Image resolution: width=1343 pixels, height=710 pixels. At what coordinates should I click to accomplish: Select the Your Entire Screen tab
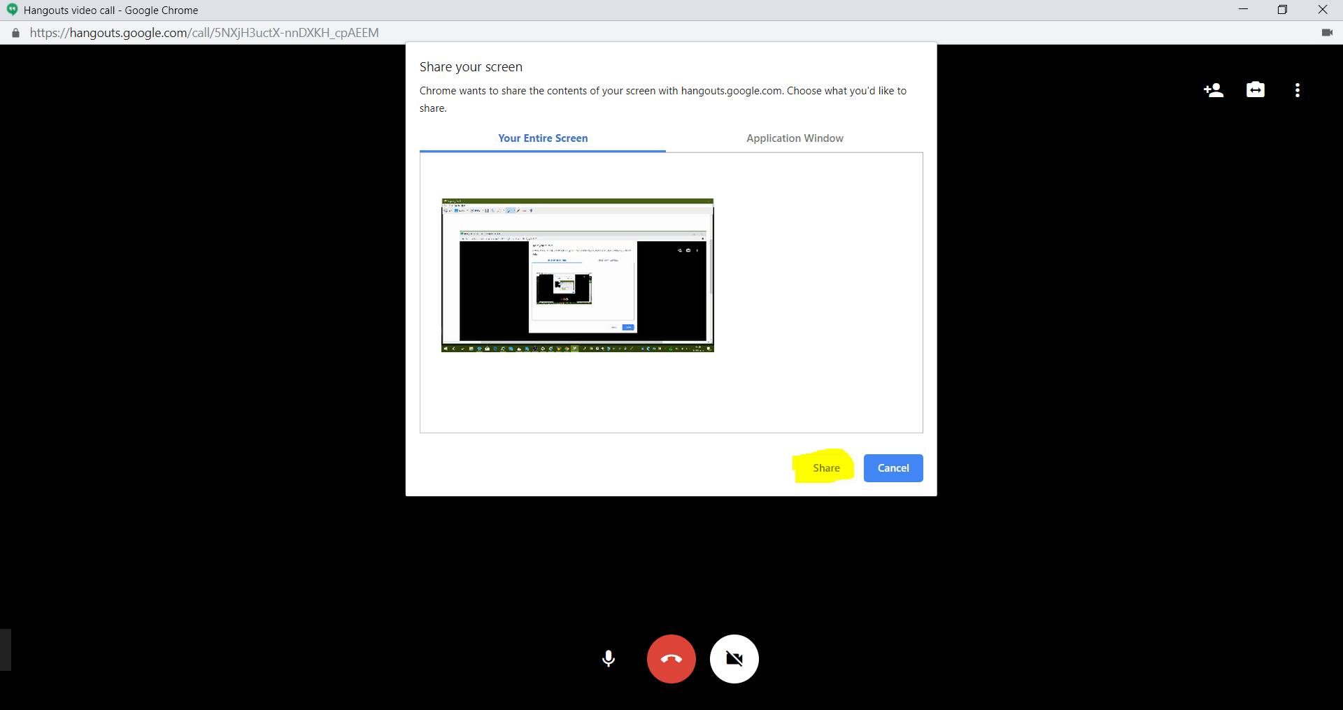click(543, 138)
